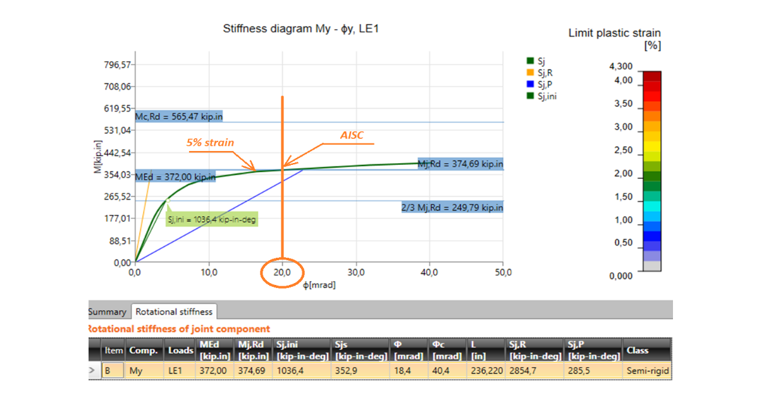Open the Rotational stiffness tab
Image resolution: width=759 pixels, height=398 pixels.
pyautogui.click(x=174, y=311)
